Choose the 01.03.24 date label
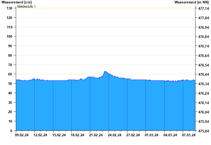This screenshot has width=211, height=145. point(152,135)
